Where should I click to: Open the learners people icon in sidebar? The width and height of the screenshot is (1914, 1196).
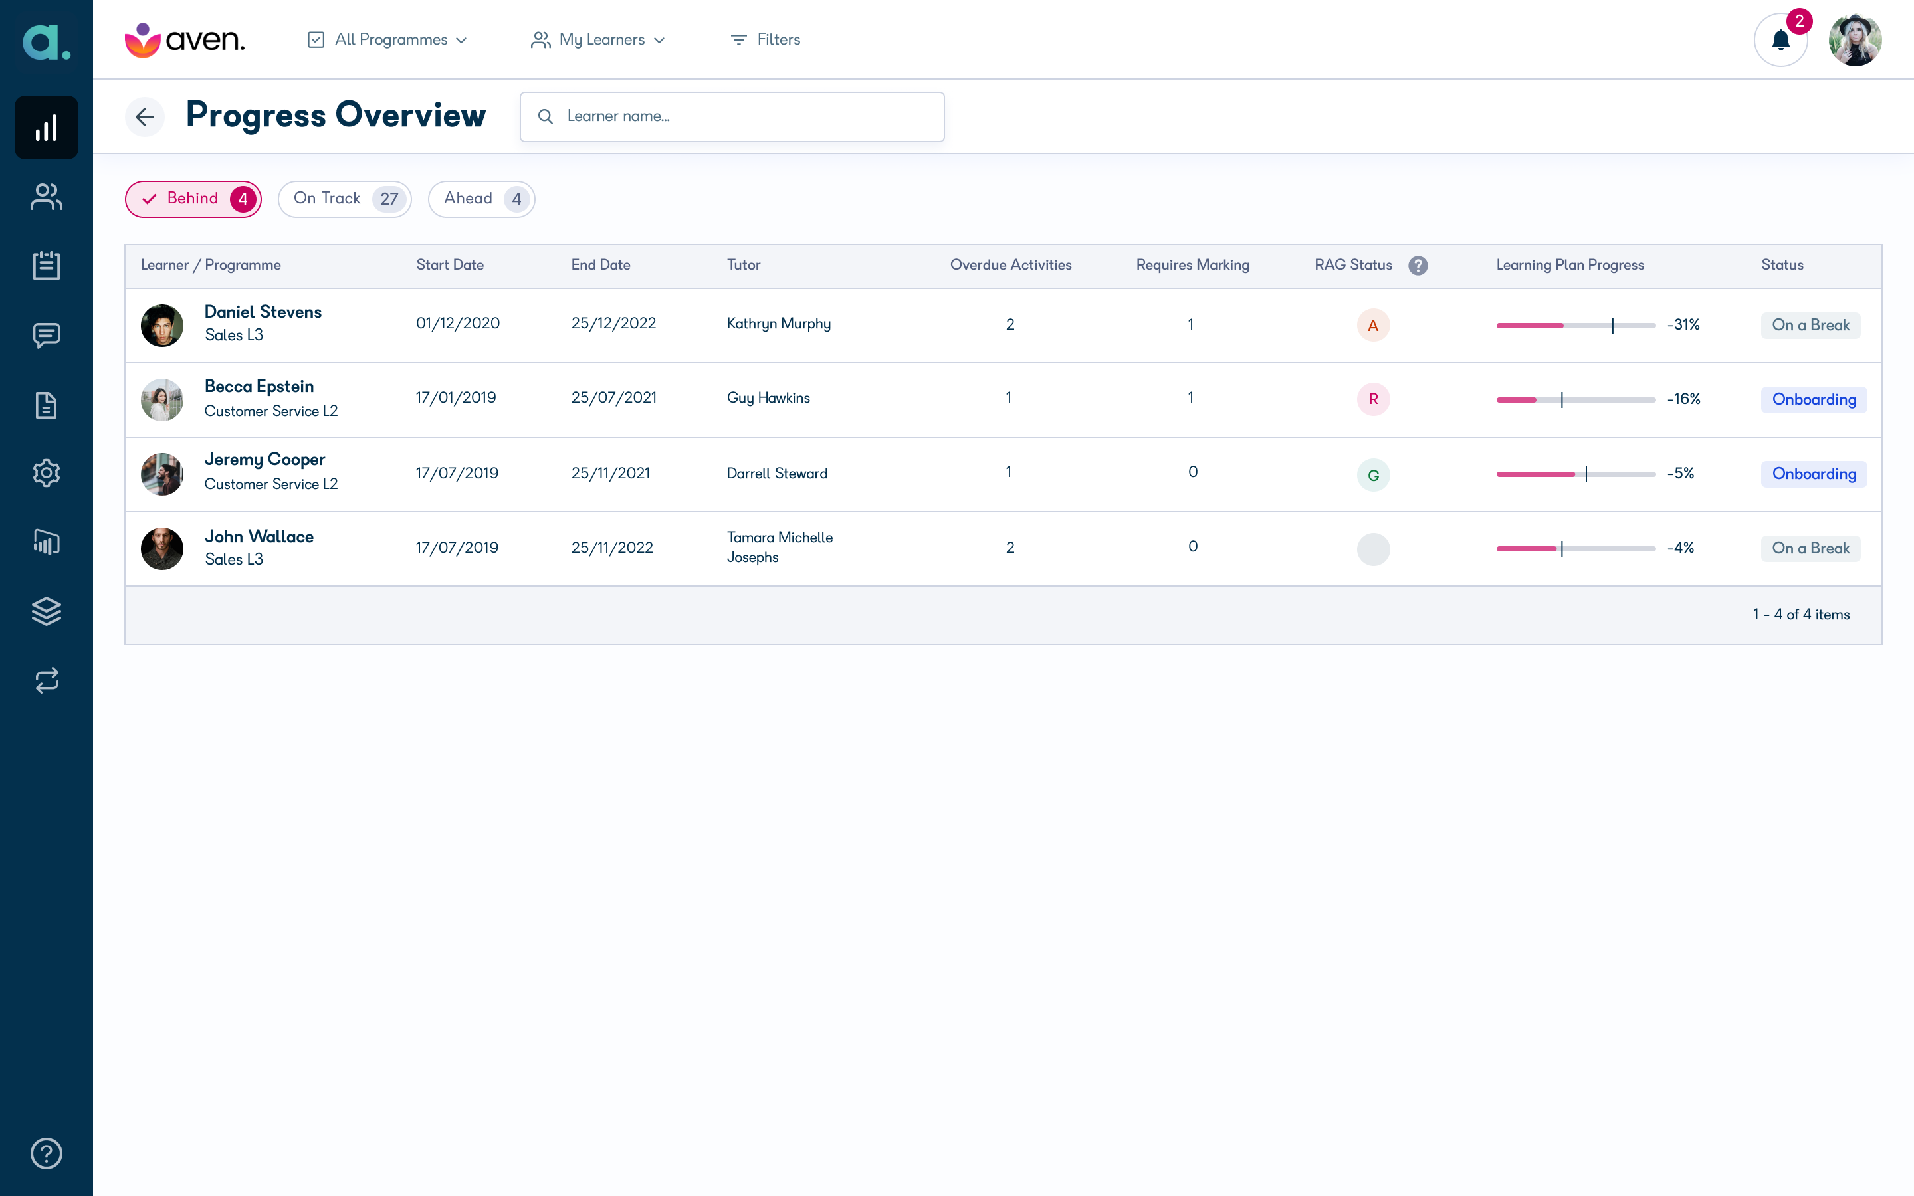pyautogui.click(x=46, y=197)
